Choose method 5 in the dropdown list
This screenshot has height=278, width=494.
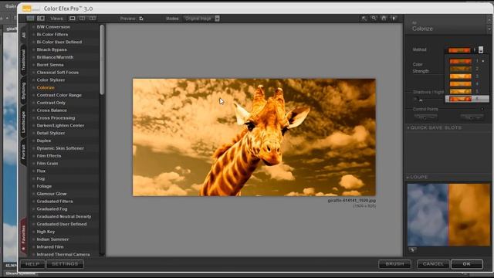(x=467, y=91)
